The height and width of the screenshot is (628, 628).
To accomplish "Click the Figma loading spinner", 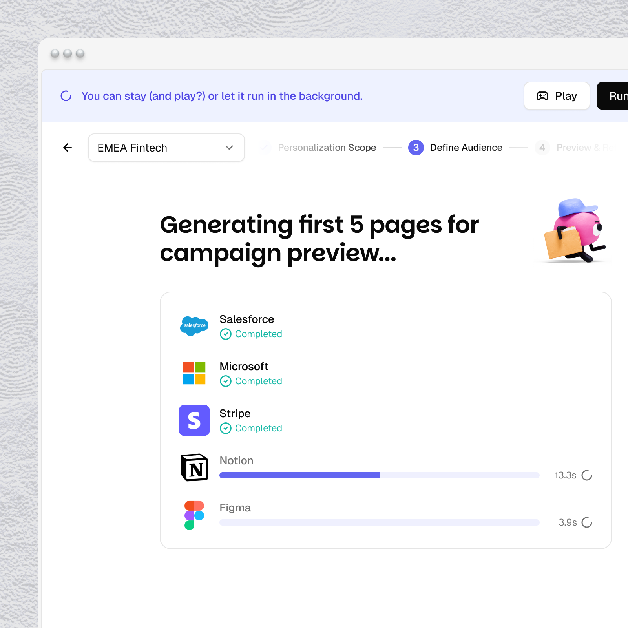I will (x=587, y=522).
